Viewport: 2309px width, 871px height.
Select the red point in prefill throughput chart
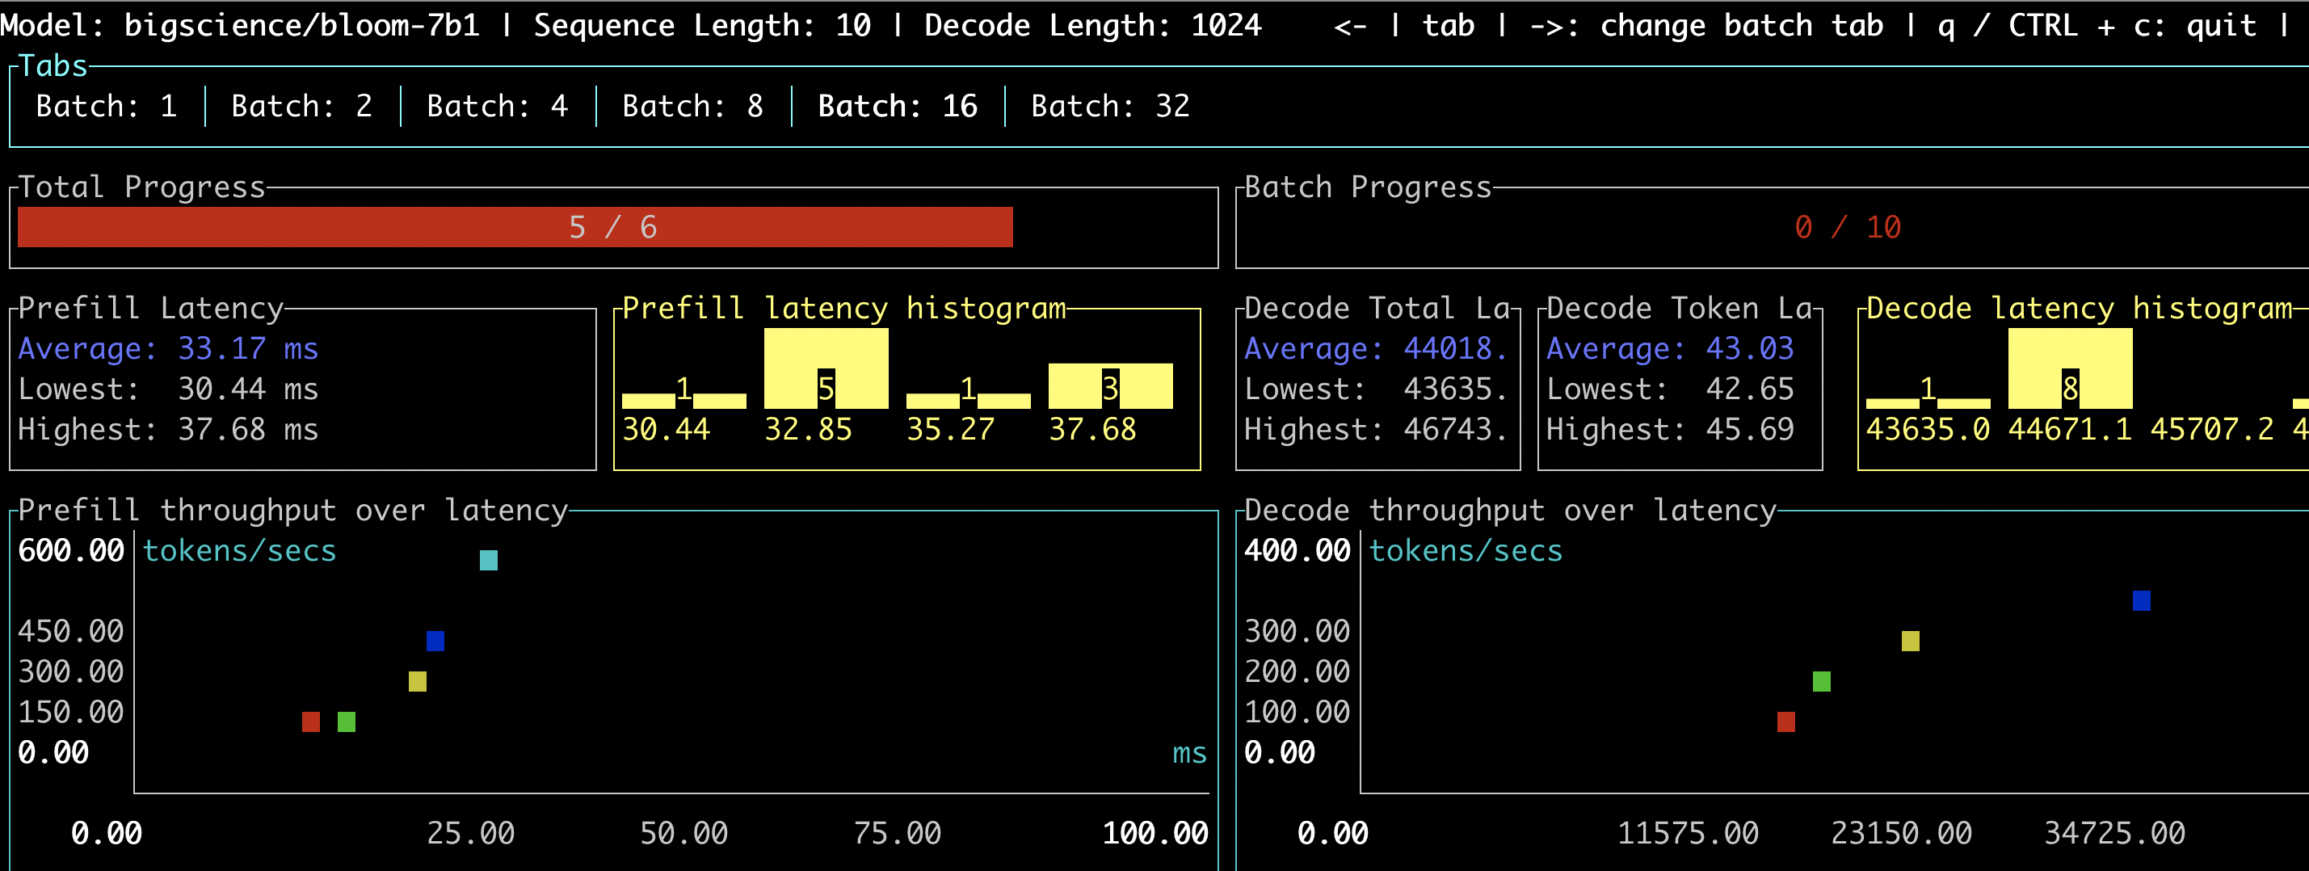[x=309, y=722]
